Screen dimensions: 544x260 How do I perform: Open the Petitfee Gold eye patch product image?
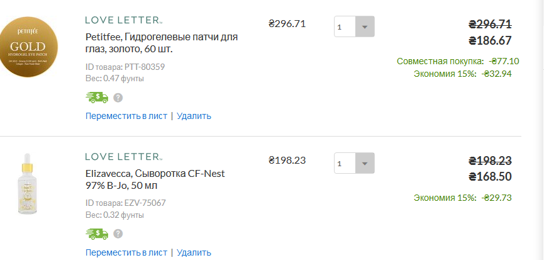28,47
